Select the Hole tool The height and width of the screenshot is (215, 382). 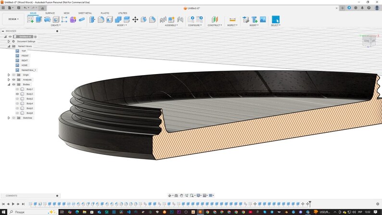pos(56,19)
